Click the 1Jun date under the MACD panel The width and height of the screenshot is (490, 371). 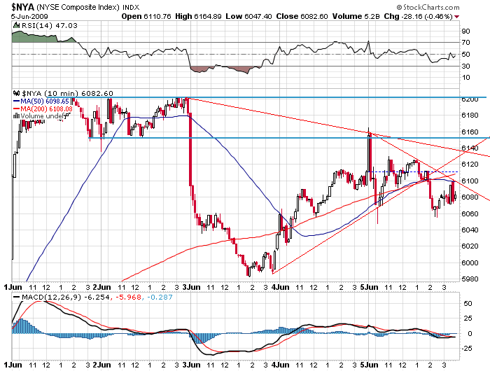point(13,365)
